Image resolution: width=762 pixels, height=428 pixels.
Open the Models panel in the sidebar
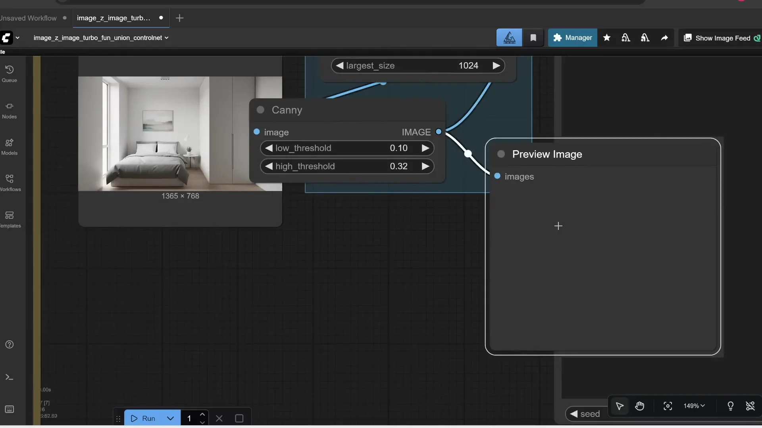tap(9, 147)
